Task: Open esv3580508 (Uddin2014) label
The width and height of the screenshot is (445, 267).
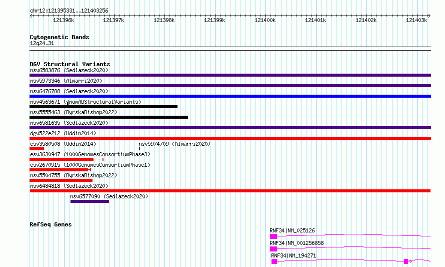Action: point(63,144)
